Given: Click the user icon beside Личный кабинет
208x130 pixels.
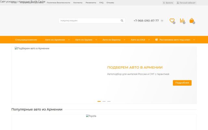Looking at the screenshot, I should pos(178,3).
